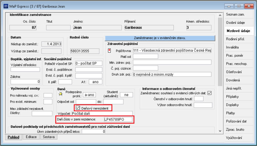Open the Vyúčtování section
257x146 pixels.
(239, 138)
